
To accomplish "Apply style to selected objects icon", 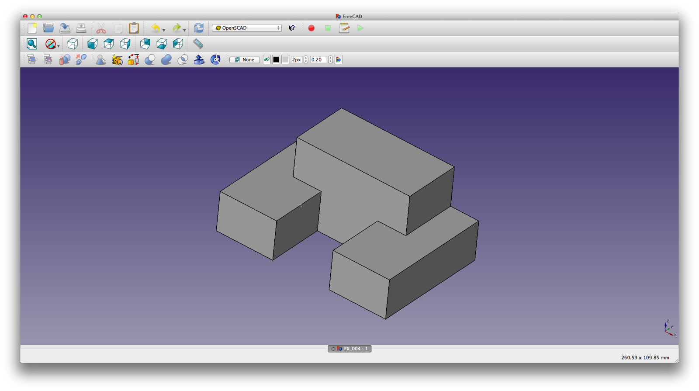I will click(339, 59).
